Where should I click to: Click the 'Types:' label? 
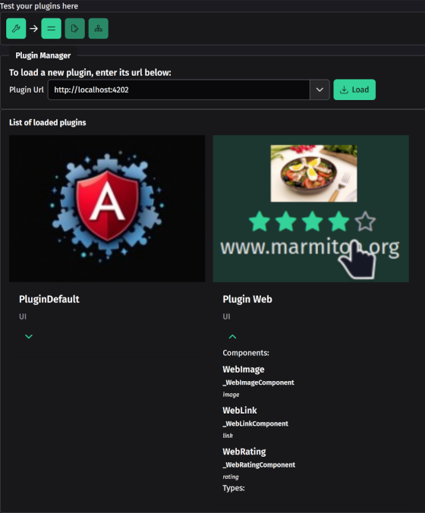pos(234,488)
